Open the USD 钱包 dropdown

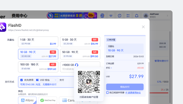(46, 80)
